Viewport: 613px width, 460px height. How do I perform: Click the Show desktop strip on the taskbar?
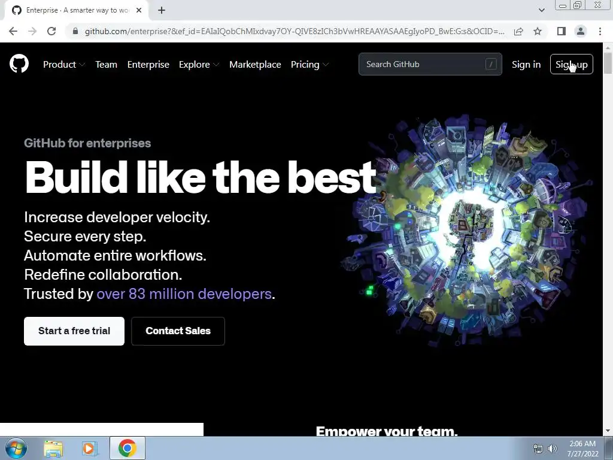pos(609,448)
